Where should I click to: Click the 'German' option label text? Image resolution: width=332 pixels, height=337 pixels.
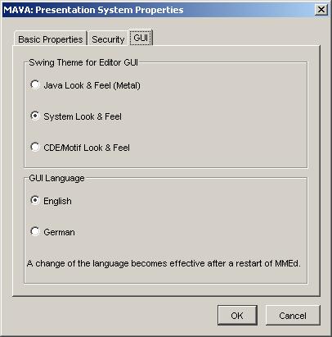(59, 232)
